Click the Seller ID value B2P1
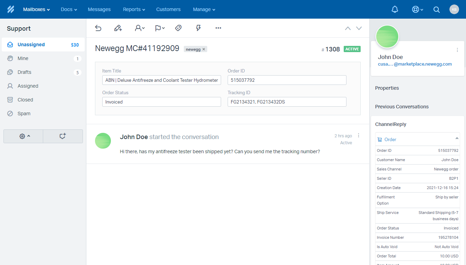466x265 pixels. tap(454, 178)
